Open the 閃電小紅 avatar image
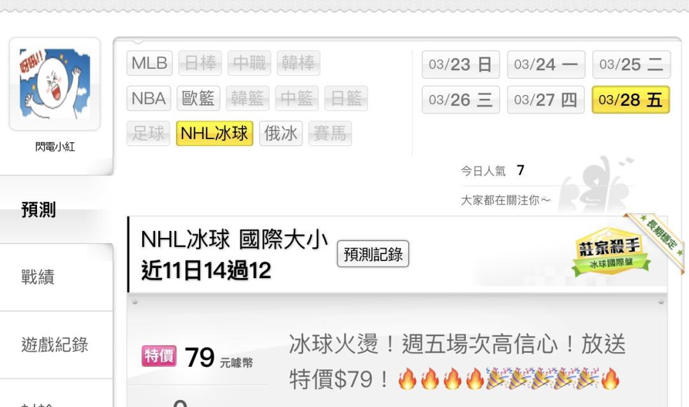Image resolution: width=689 pixels, height=407 pixels. click(x=55, y=84)
